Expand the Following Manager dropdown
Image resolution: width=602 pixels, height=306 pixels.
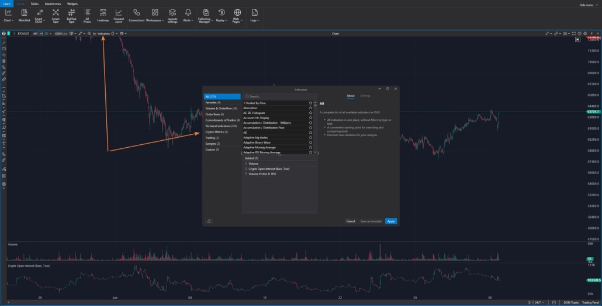(212, 20)
